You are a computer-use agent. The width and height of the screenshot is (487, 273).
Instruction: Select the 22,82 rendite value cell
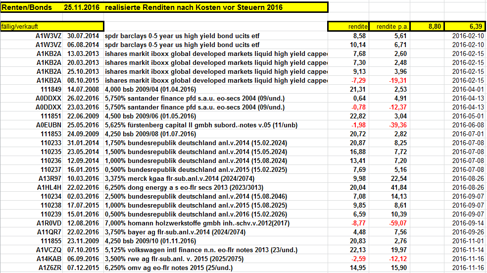coord(348,116)
